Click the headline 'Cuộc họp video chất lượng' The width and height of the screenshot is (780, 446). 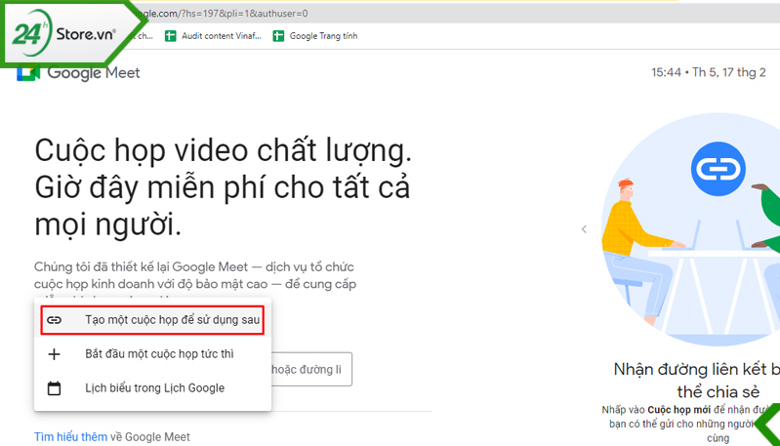pos(223,150)
